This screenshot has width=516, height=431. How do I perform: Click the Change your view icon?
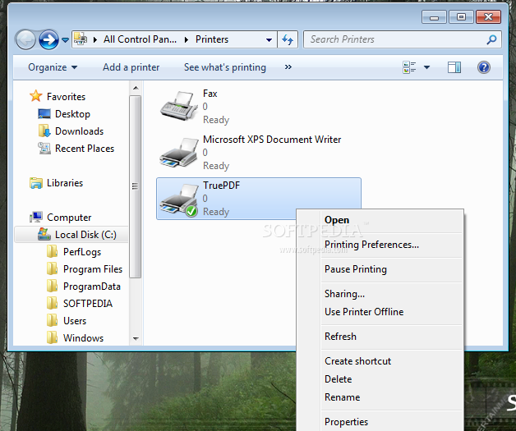click(x=409, y=67)
